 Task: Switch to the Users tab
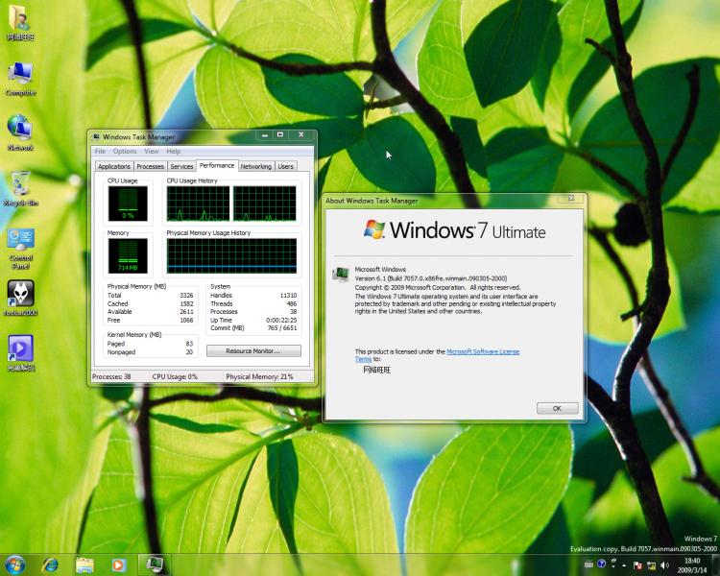tap(285, 166)
